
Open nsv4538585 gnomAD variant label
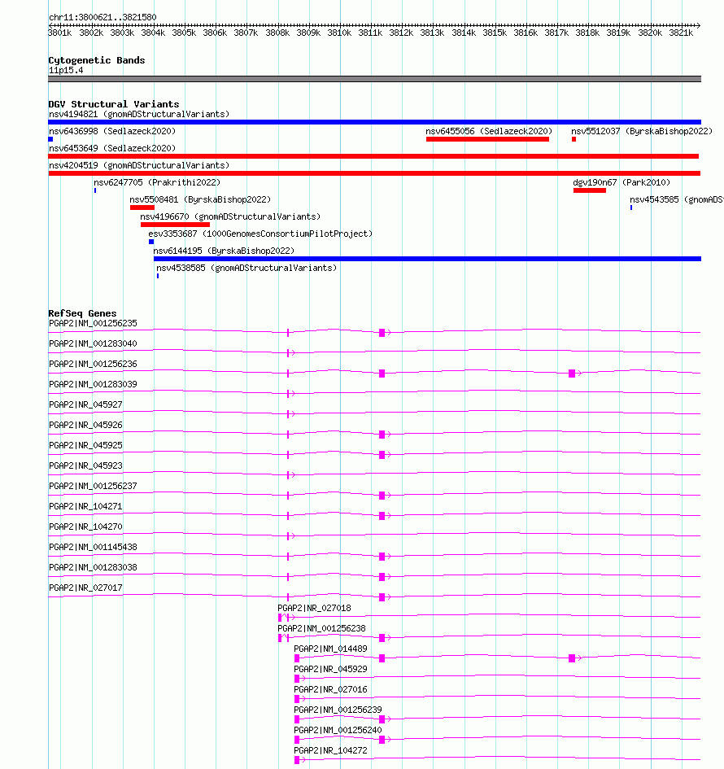click(246, 269)
